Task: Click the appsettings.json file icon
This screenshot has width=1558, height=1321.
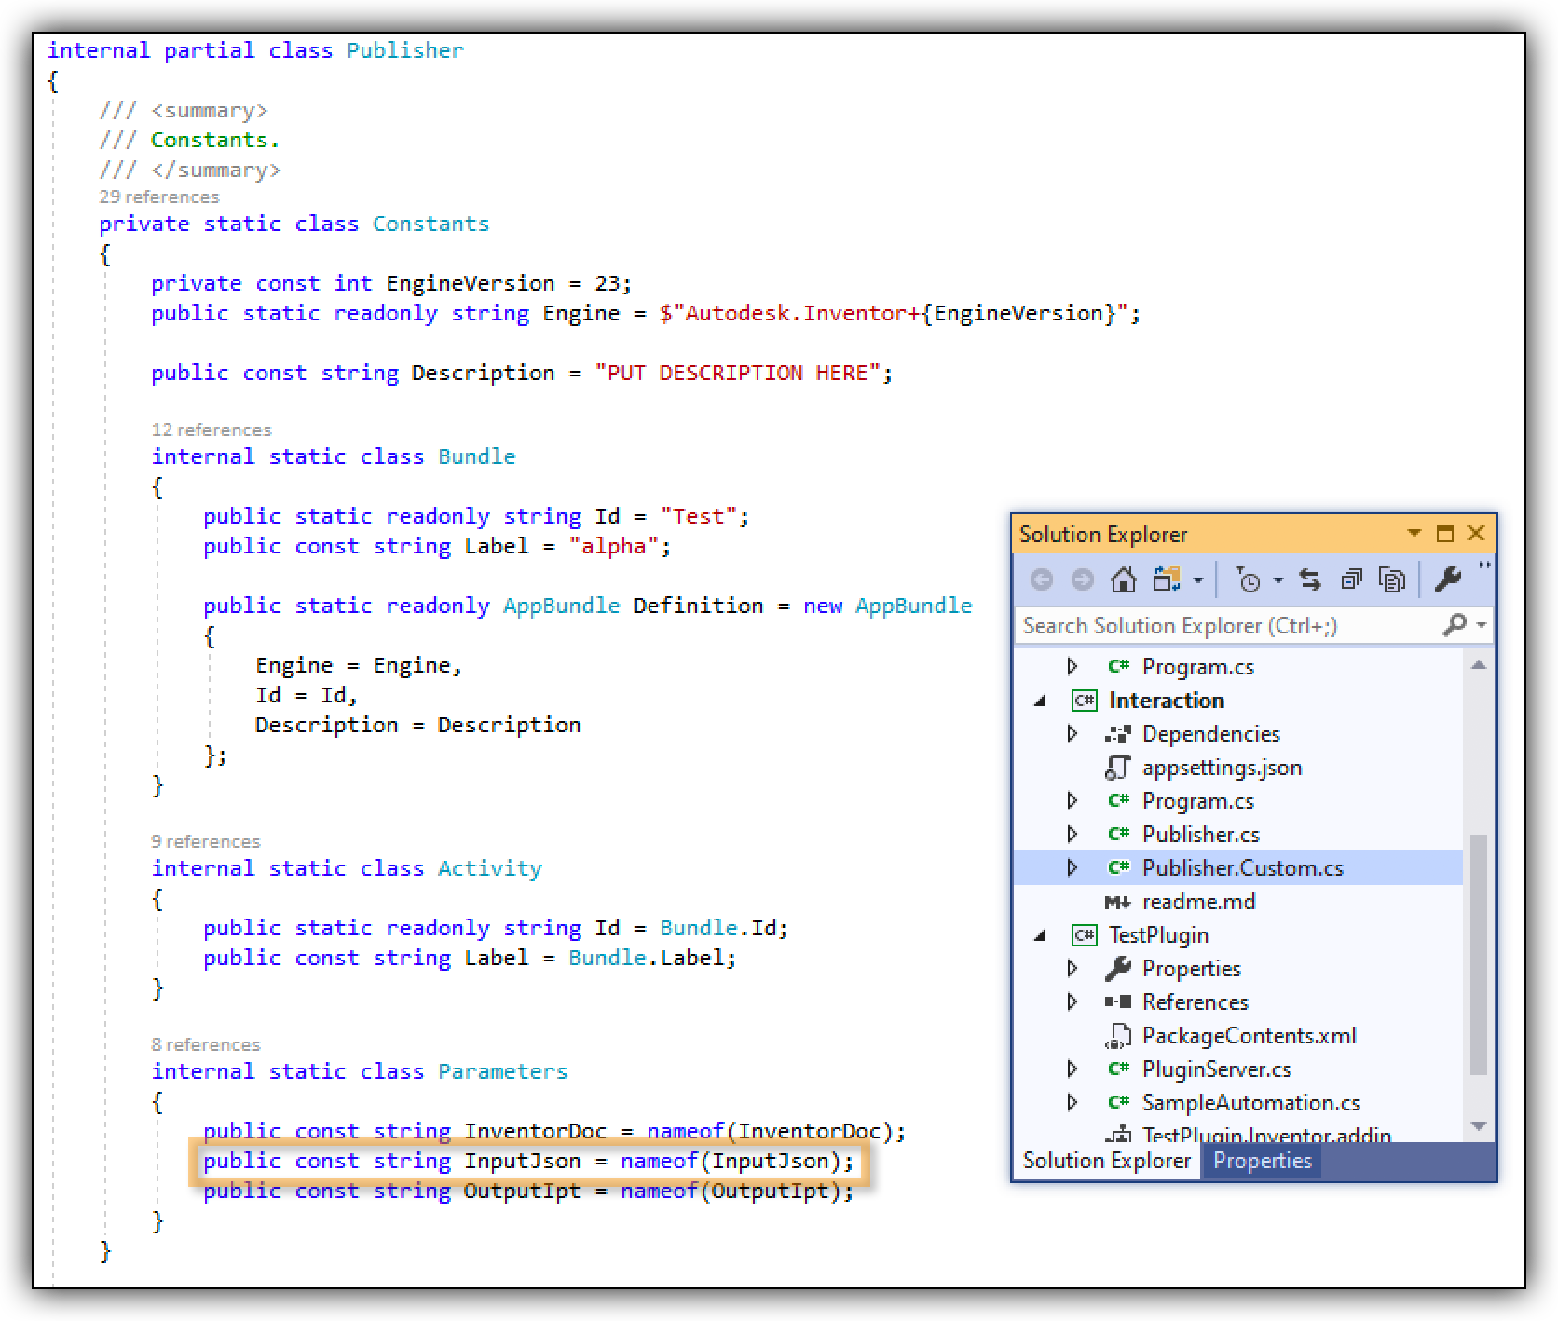Action: pos(1117,768)
